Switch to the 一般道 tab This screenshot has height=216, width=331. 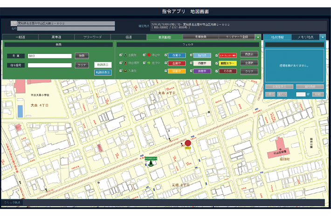coord(21,37)
